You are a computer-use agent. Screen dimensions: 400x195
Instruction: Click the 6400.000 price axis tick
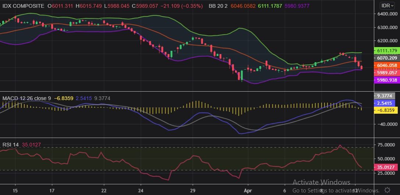coord(387,14)
